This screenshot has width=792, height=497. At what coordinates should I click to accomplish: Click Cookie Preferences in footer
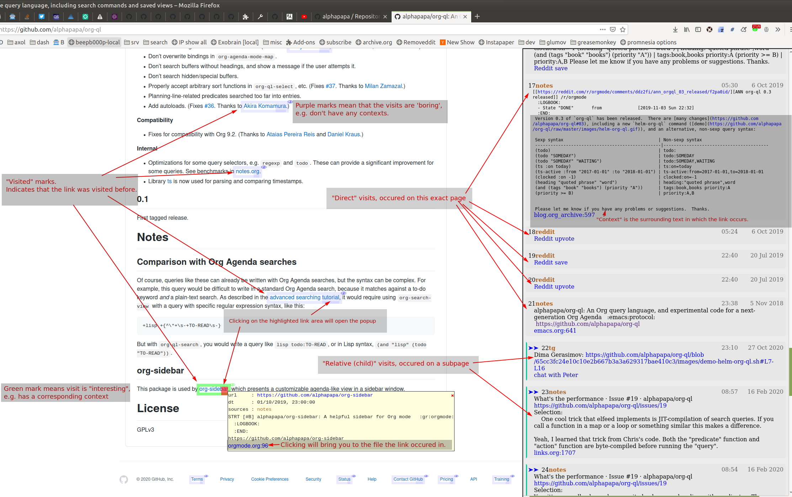coord(270,479)
